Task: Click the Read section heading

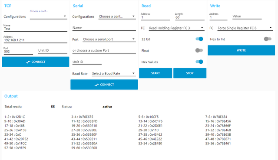Action: [146, 6]
